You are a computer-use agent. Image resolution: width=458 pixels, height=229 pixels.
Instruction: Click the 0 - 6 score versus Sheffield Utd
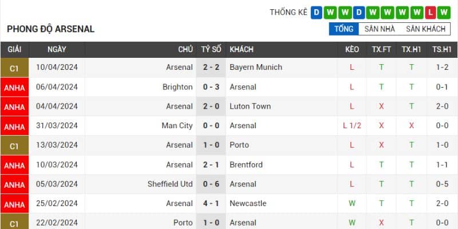coord(211,184)
